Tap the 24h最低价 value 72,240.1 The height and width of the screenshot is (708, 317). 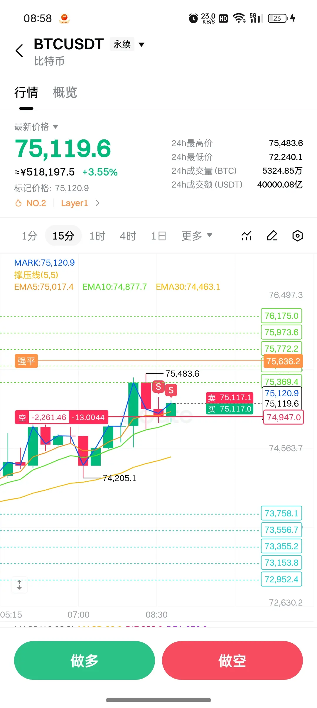[x=286, y=157]
